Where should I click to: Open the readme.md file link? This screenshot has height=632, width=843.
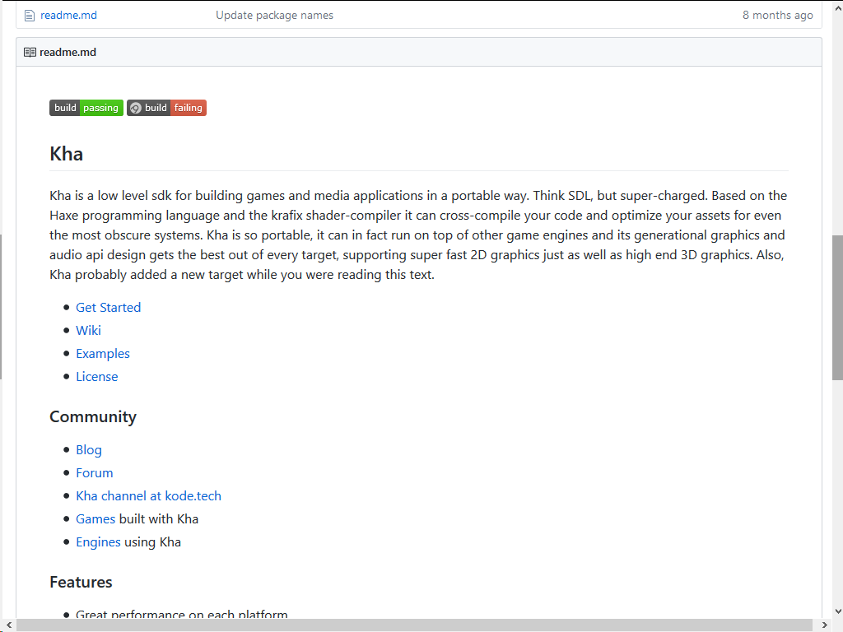tap(68, 15)
